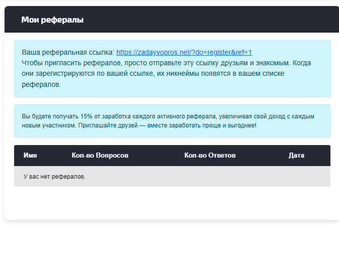
Task: Click blank page area beneath the white card
Action: point(171,246)
